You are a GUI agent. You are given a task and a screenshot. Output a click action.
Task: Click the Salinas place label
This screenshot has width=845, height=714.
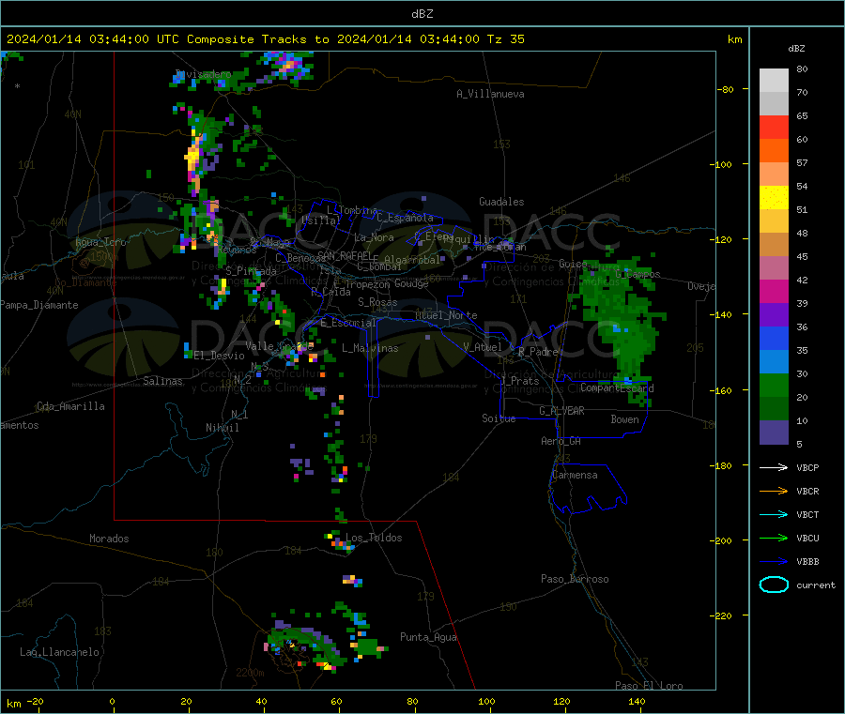tap(162, 381)
